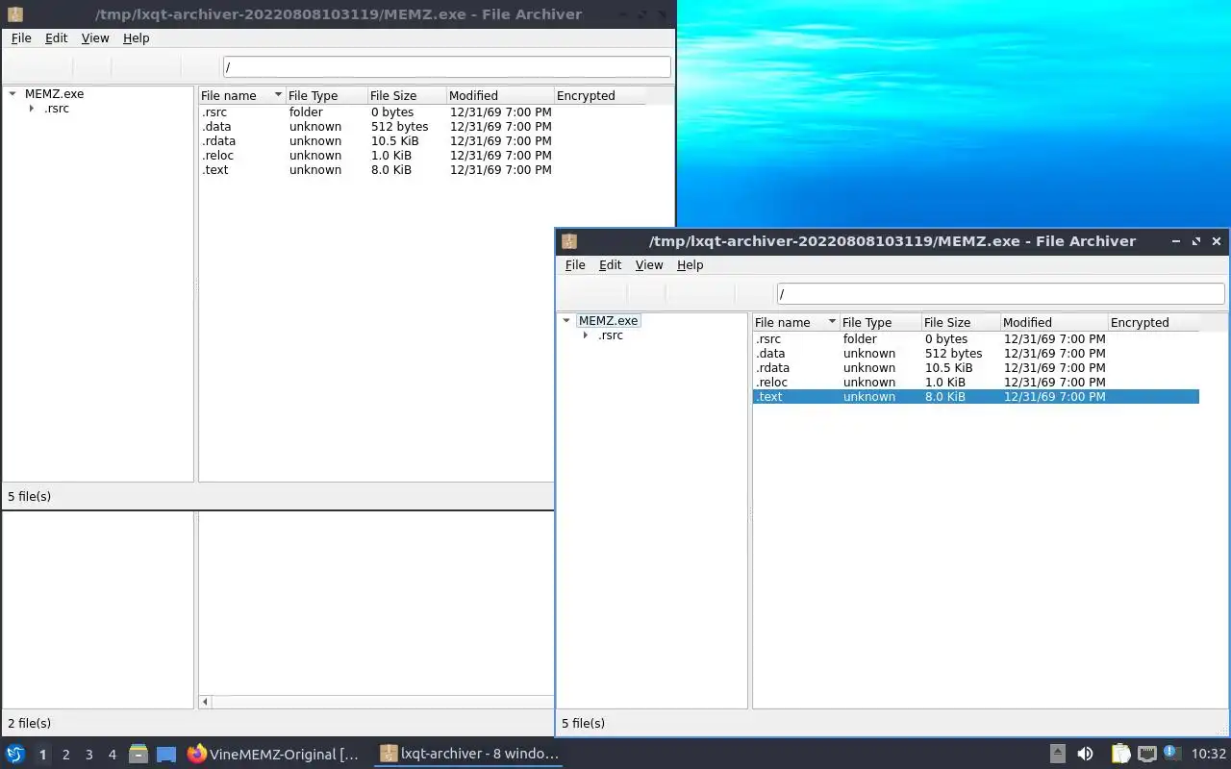1231x769 pixels.
Task: Click the lxqt-archiver 8 windows taskbar button
Action: (468, 754)
